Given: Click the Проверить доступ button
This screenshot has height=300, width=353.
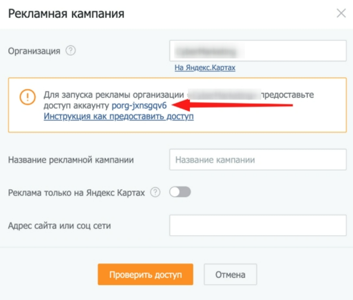Looking at the screenshot, I should pos(145,274).
